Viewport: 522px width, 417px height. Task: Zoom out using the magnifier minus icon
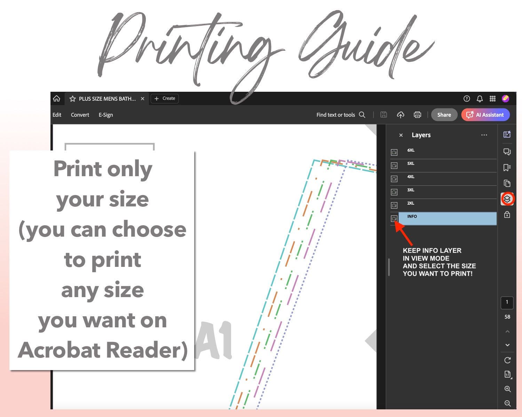(x=507, y=403)
